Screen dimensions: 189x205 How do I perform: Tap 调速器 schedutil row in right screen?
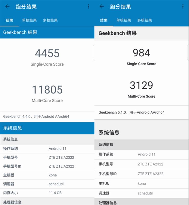pos(142,193)
